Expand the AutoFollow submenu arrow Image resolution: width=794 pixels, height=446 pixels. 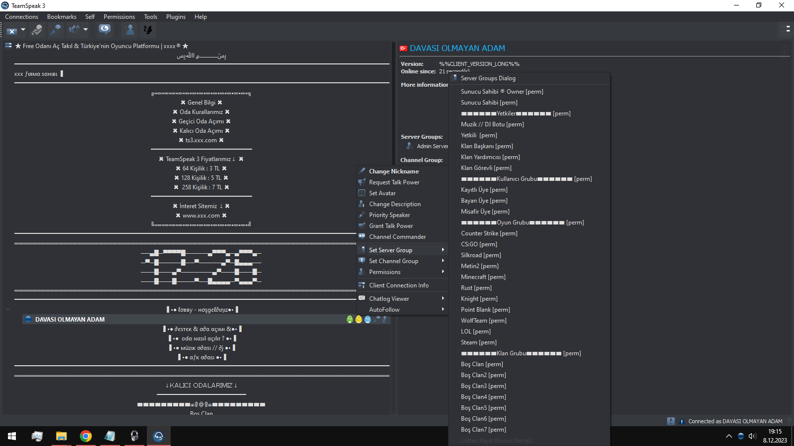point(443,309)
